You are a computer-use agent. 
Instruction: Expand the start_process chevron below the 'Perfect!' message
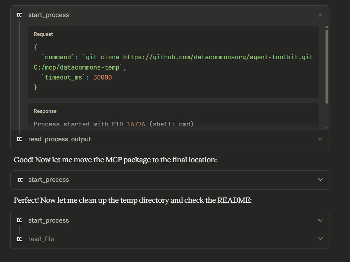pos(320,220)
